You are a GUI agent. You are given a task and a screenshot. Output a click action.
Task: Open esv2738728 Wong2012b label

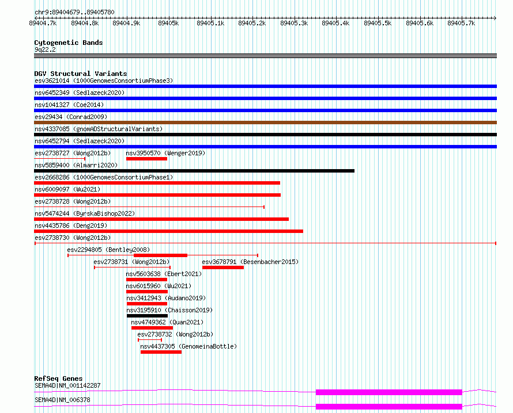pos(73,201)
